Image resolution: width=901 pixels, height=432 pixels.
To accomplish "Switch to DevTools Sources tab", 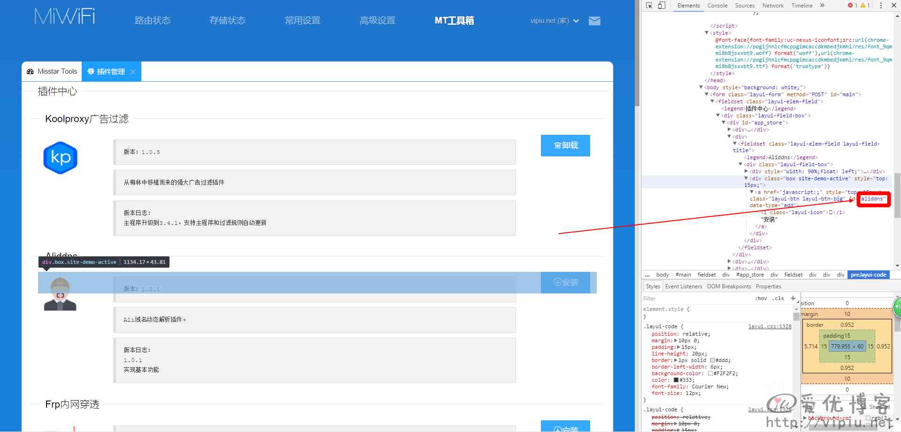I will (x=745, y=6).
